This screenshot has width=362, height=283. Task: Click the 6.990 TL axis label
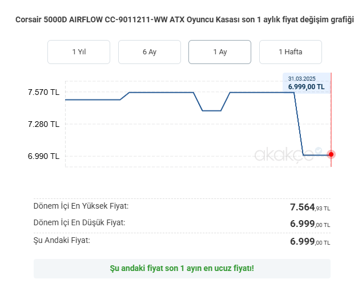tap(43, 156)
